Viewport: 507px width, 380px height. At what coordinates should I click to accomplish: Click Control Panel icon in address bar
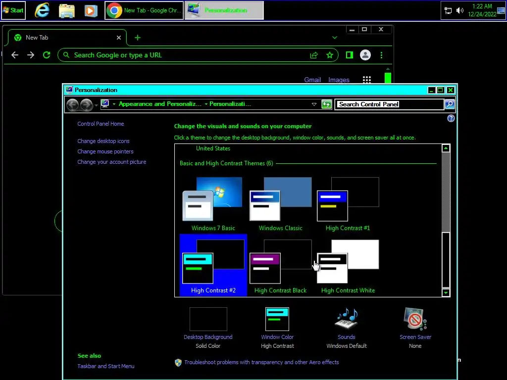105,104
